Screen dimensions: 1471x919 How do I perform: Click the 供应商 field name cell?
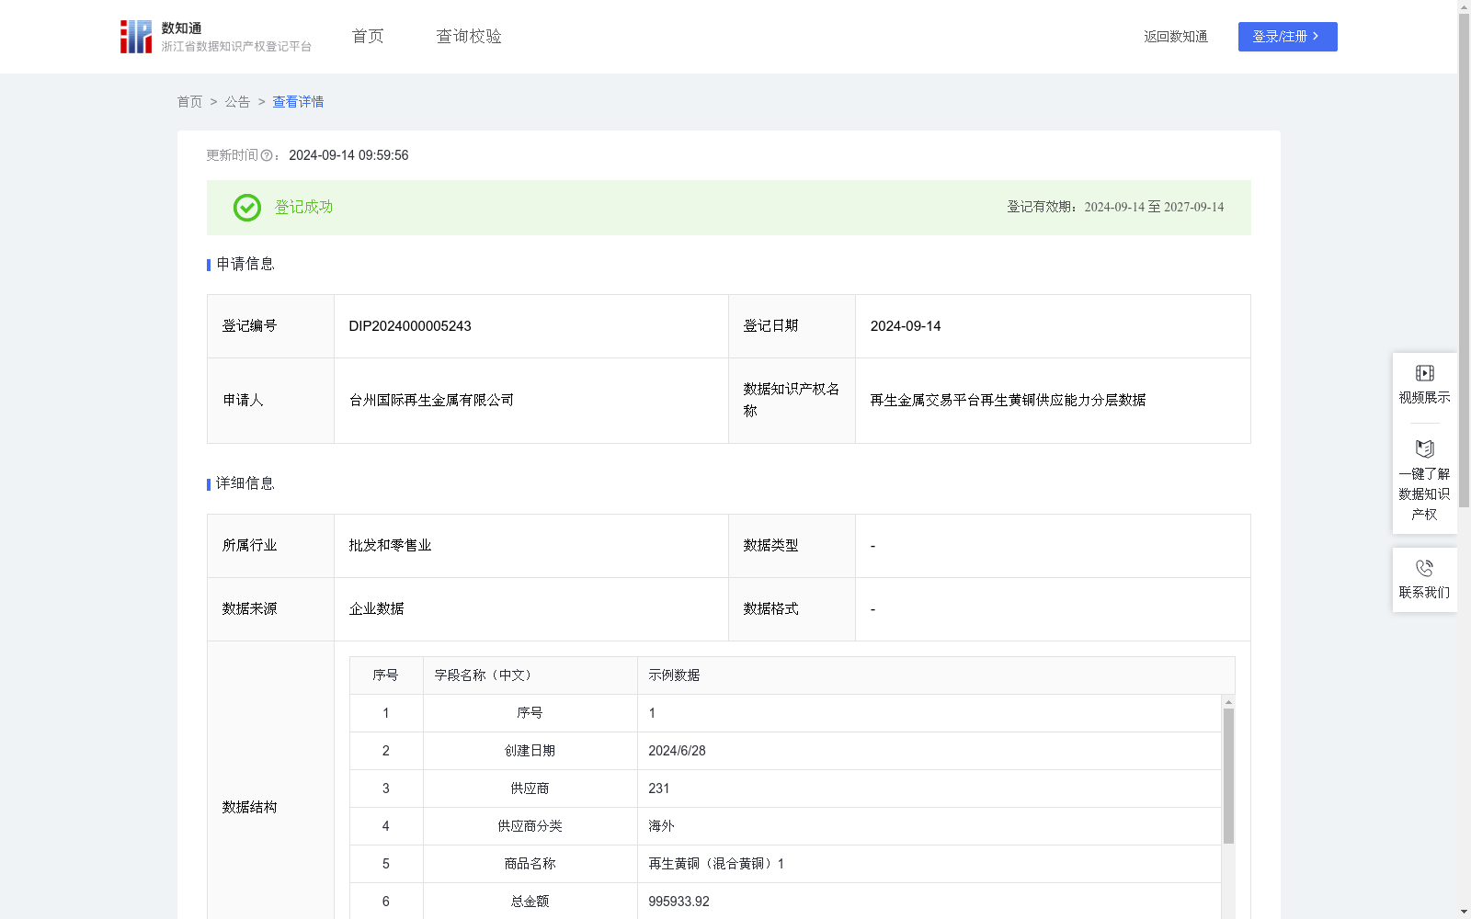coord(530,789)
